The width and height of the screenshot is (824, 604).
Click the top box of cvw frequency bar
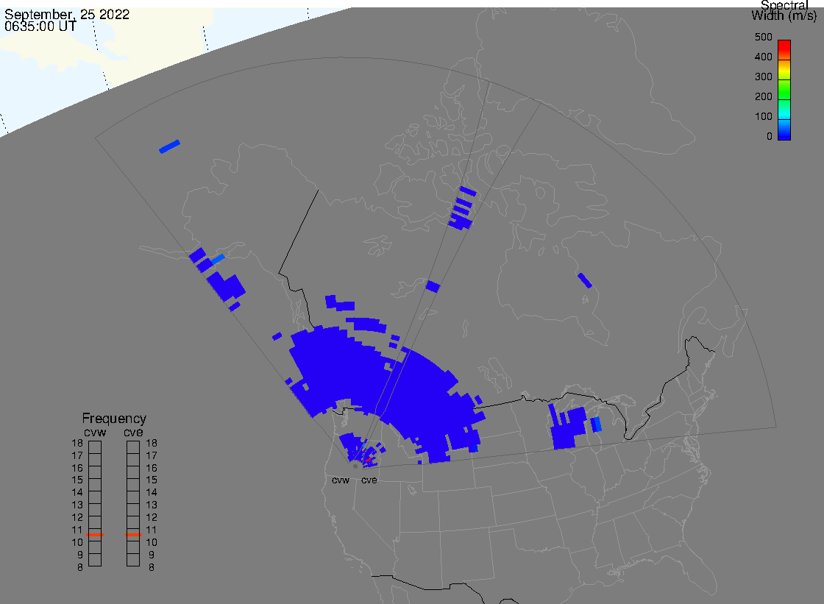pyautogui.click(x=95, y=447)
